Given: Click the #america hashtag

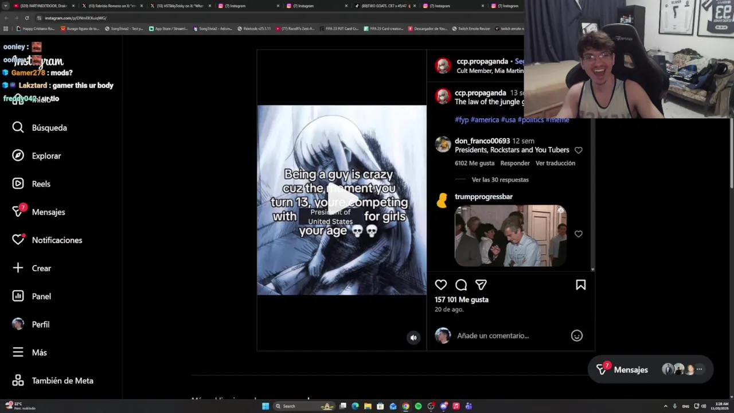Looking at the screenshot, I should 485,120.
